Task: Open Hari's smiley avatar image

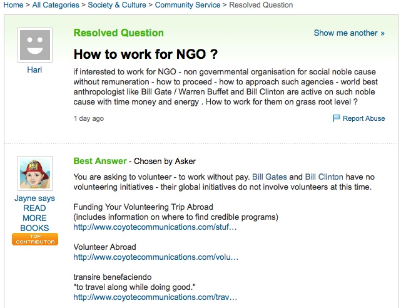Action: [x=35, y=45]
